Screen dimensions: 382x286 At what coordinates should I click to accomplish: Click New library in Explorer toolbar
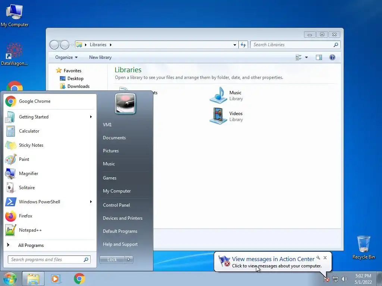pos(100,57)
